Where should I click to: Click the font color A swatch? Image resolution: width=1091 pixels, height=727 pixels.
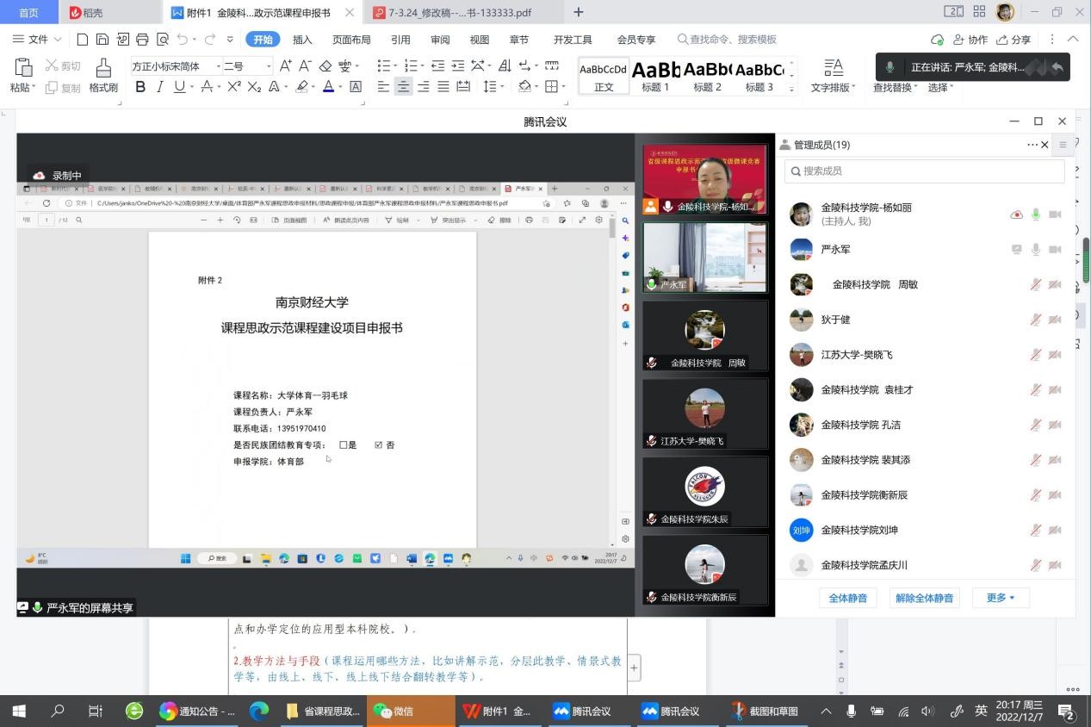328,87
